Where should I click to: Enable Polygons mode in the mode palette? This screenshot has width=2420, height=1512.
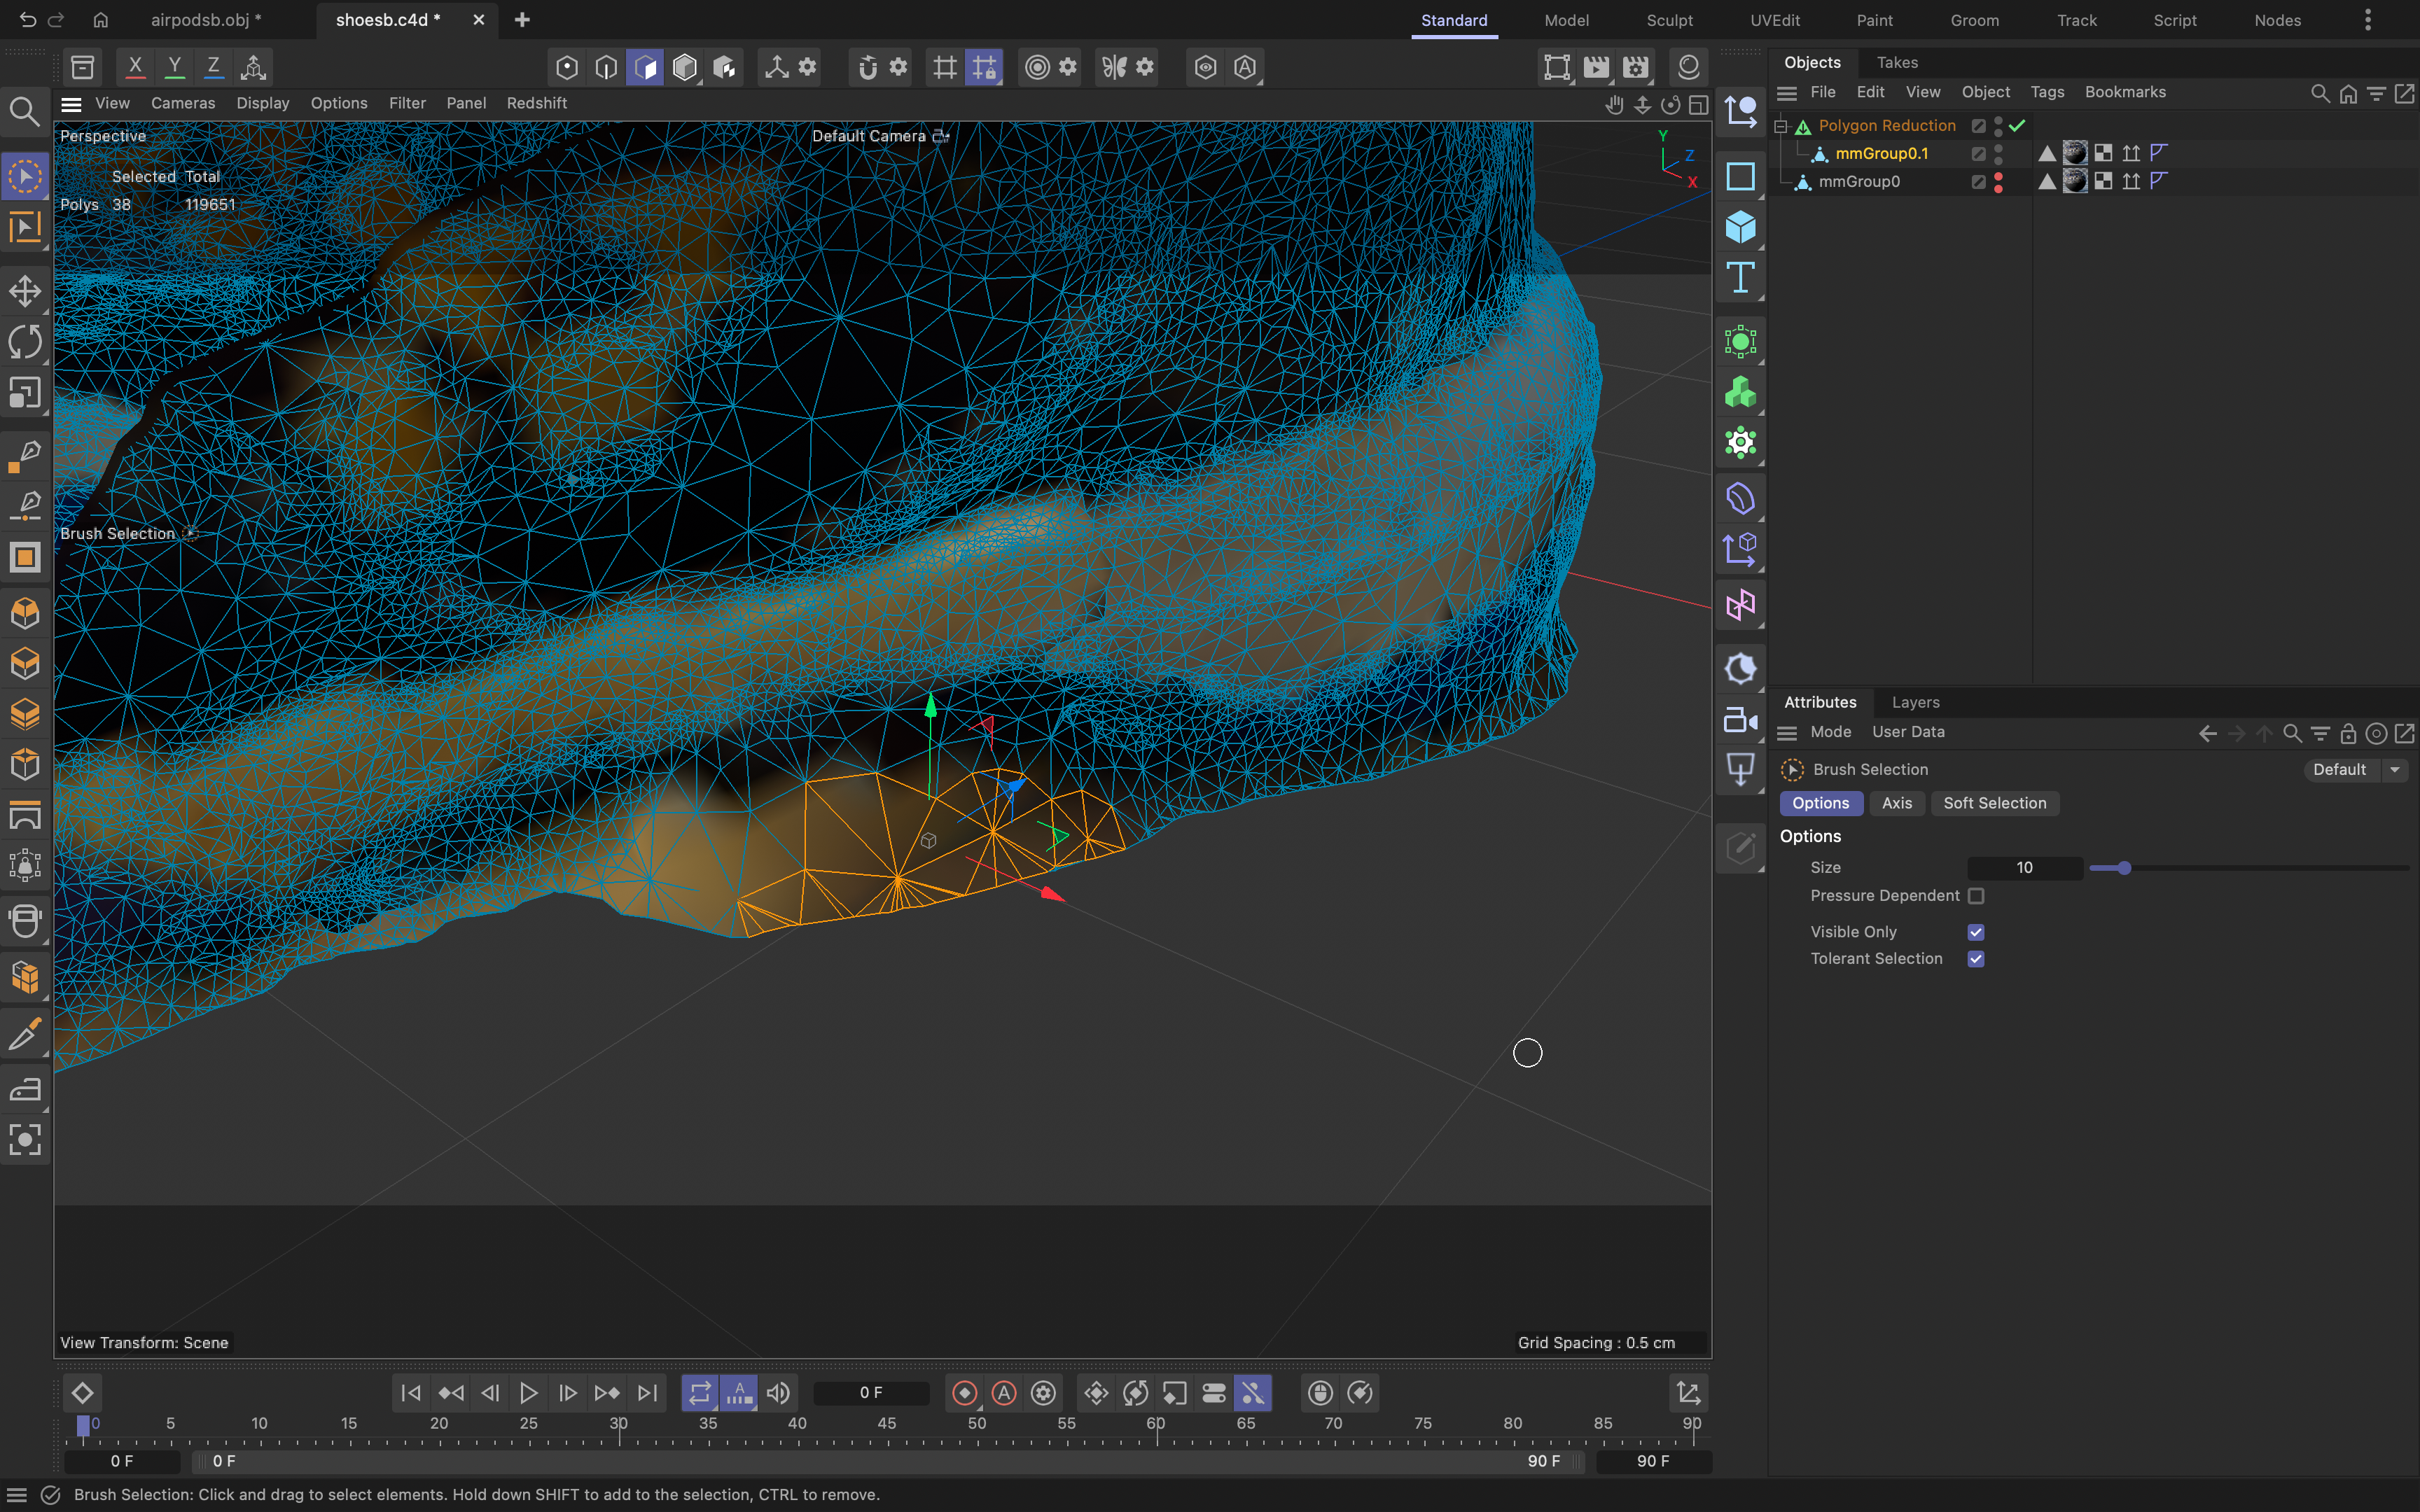(646, 66)
